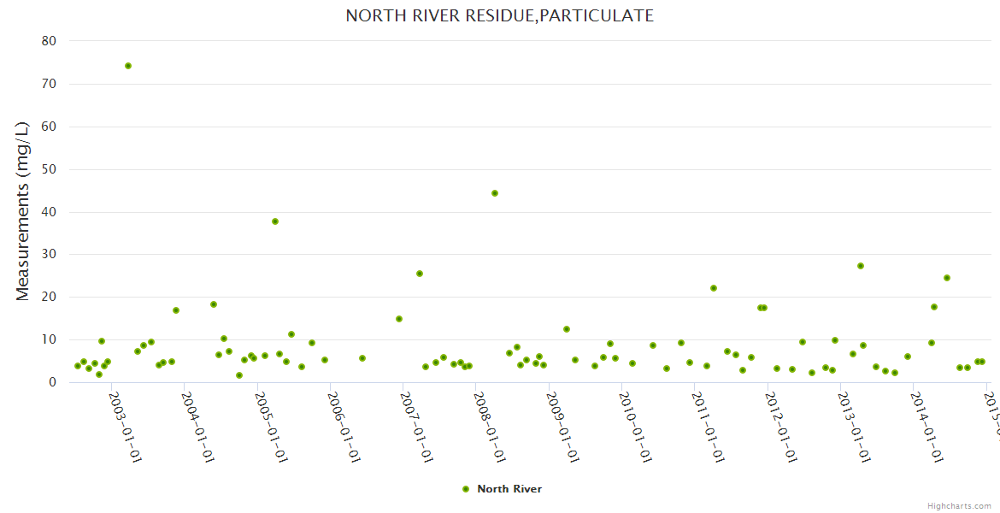Screen dimensions: 1000x513
Task: Open the Highcharts.com credit link
Action: click(x=961, y=506)
